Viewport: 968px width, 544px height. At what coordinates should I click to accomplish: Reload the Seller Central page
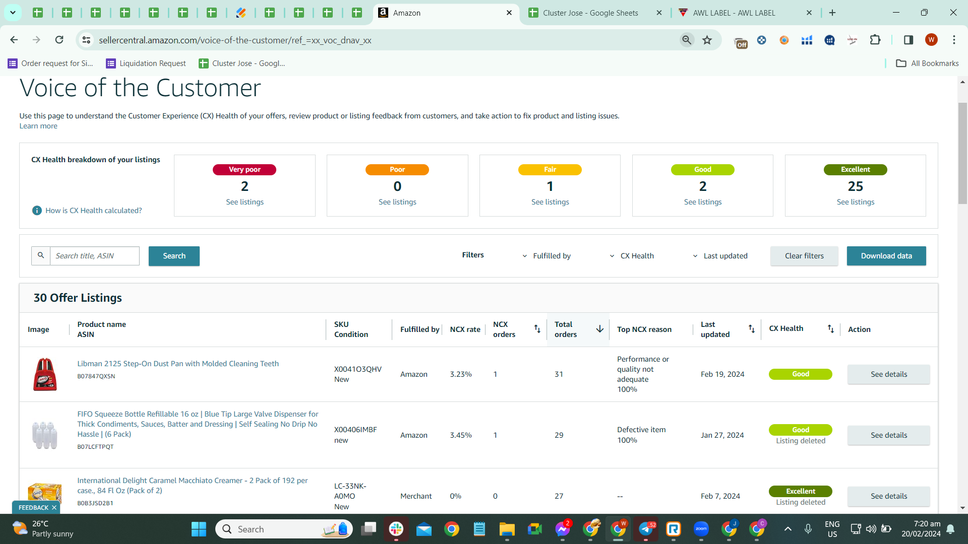pyautogui.click(x=59, y=40)
